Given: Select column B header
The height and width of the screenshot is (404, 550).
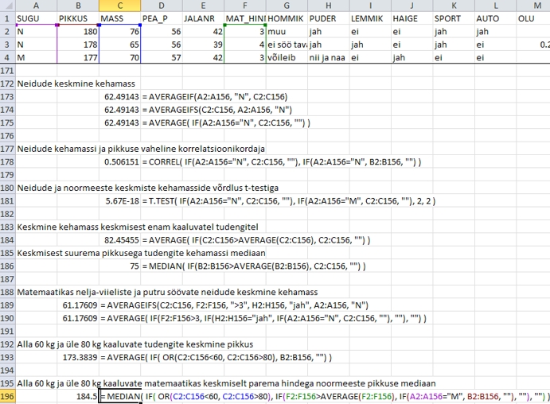Looking at the screenshot, I should [78, 6].
